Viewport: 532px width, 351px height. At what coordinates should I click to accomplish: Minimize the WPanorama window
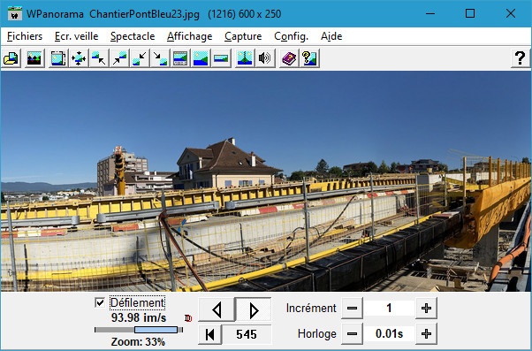tap(430, 14)
